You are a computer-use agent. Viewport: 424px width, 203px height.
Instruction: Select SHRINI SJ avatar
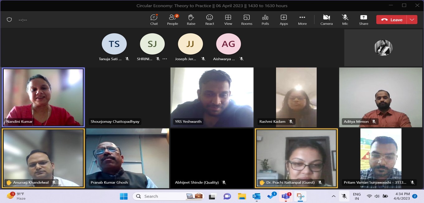(x=152, y=44)
